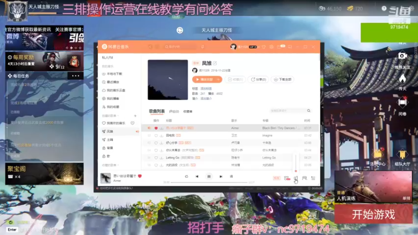Open NetEase Music settings gear

click(271, 47)
